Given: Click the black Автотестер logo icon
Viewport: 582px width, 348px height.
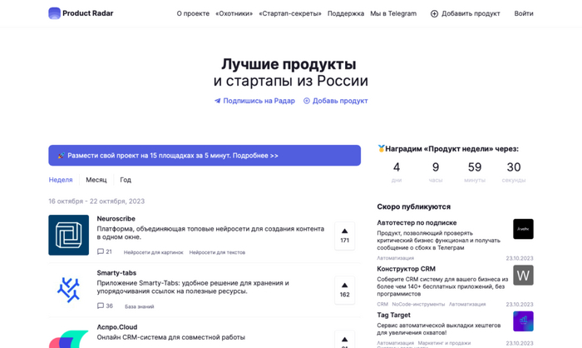Looking at the screenshot, I should pos(523,229).
